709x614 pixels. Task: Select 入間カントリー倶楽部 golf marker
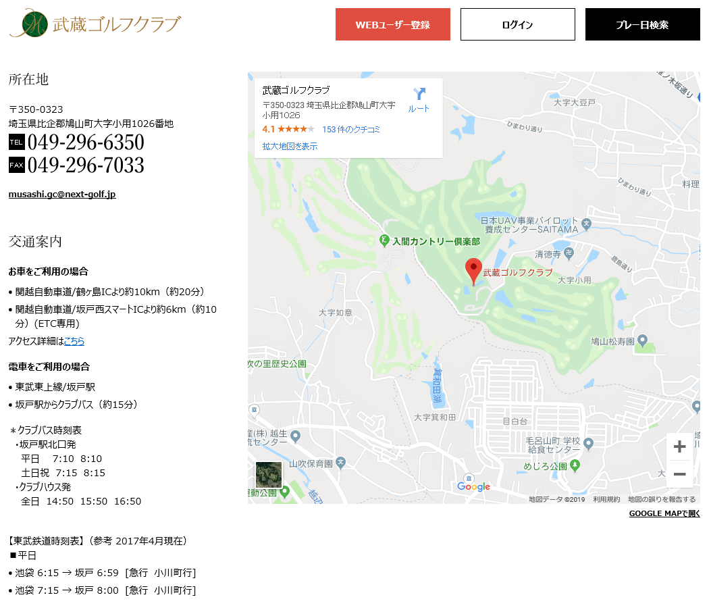point(384,240)
